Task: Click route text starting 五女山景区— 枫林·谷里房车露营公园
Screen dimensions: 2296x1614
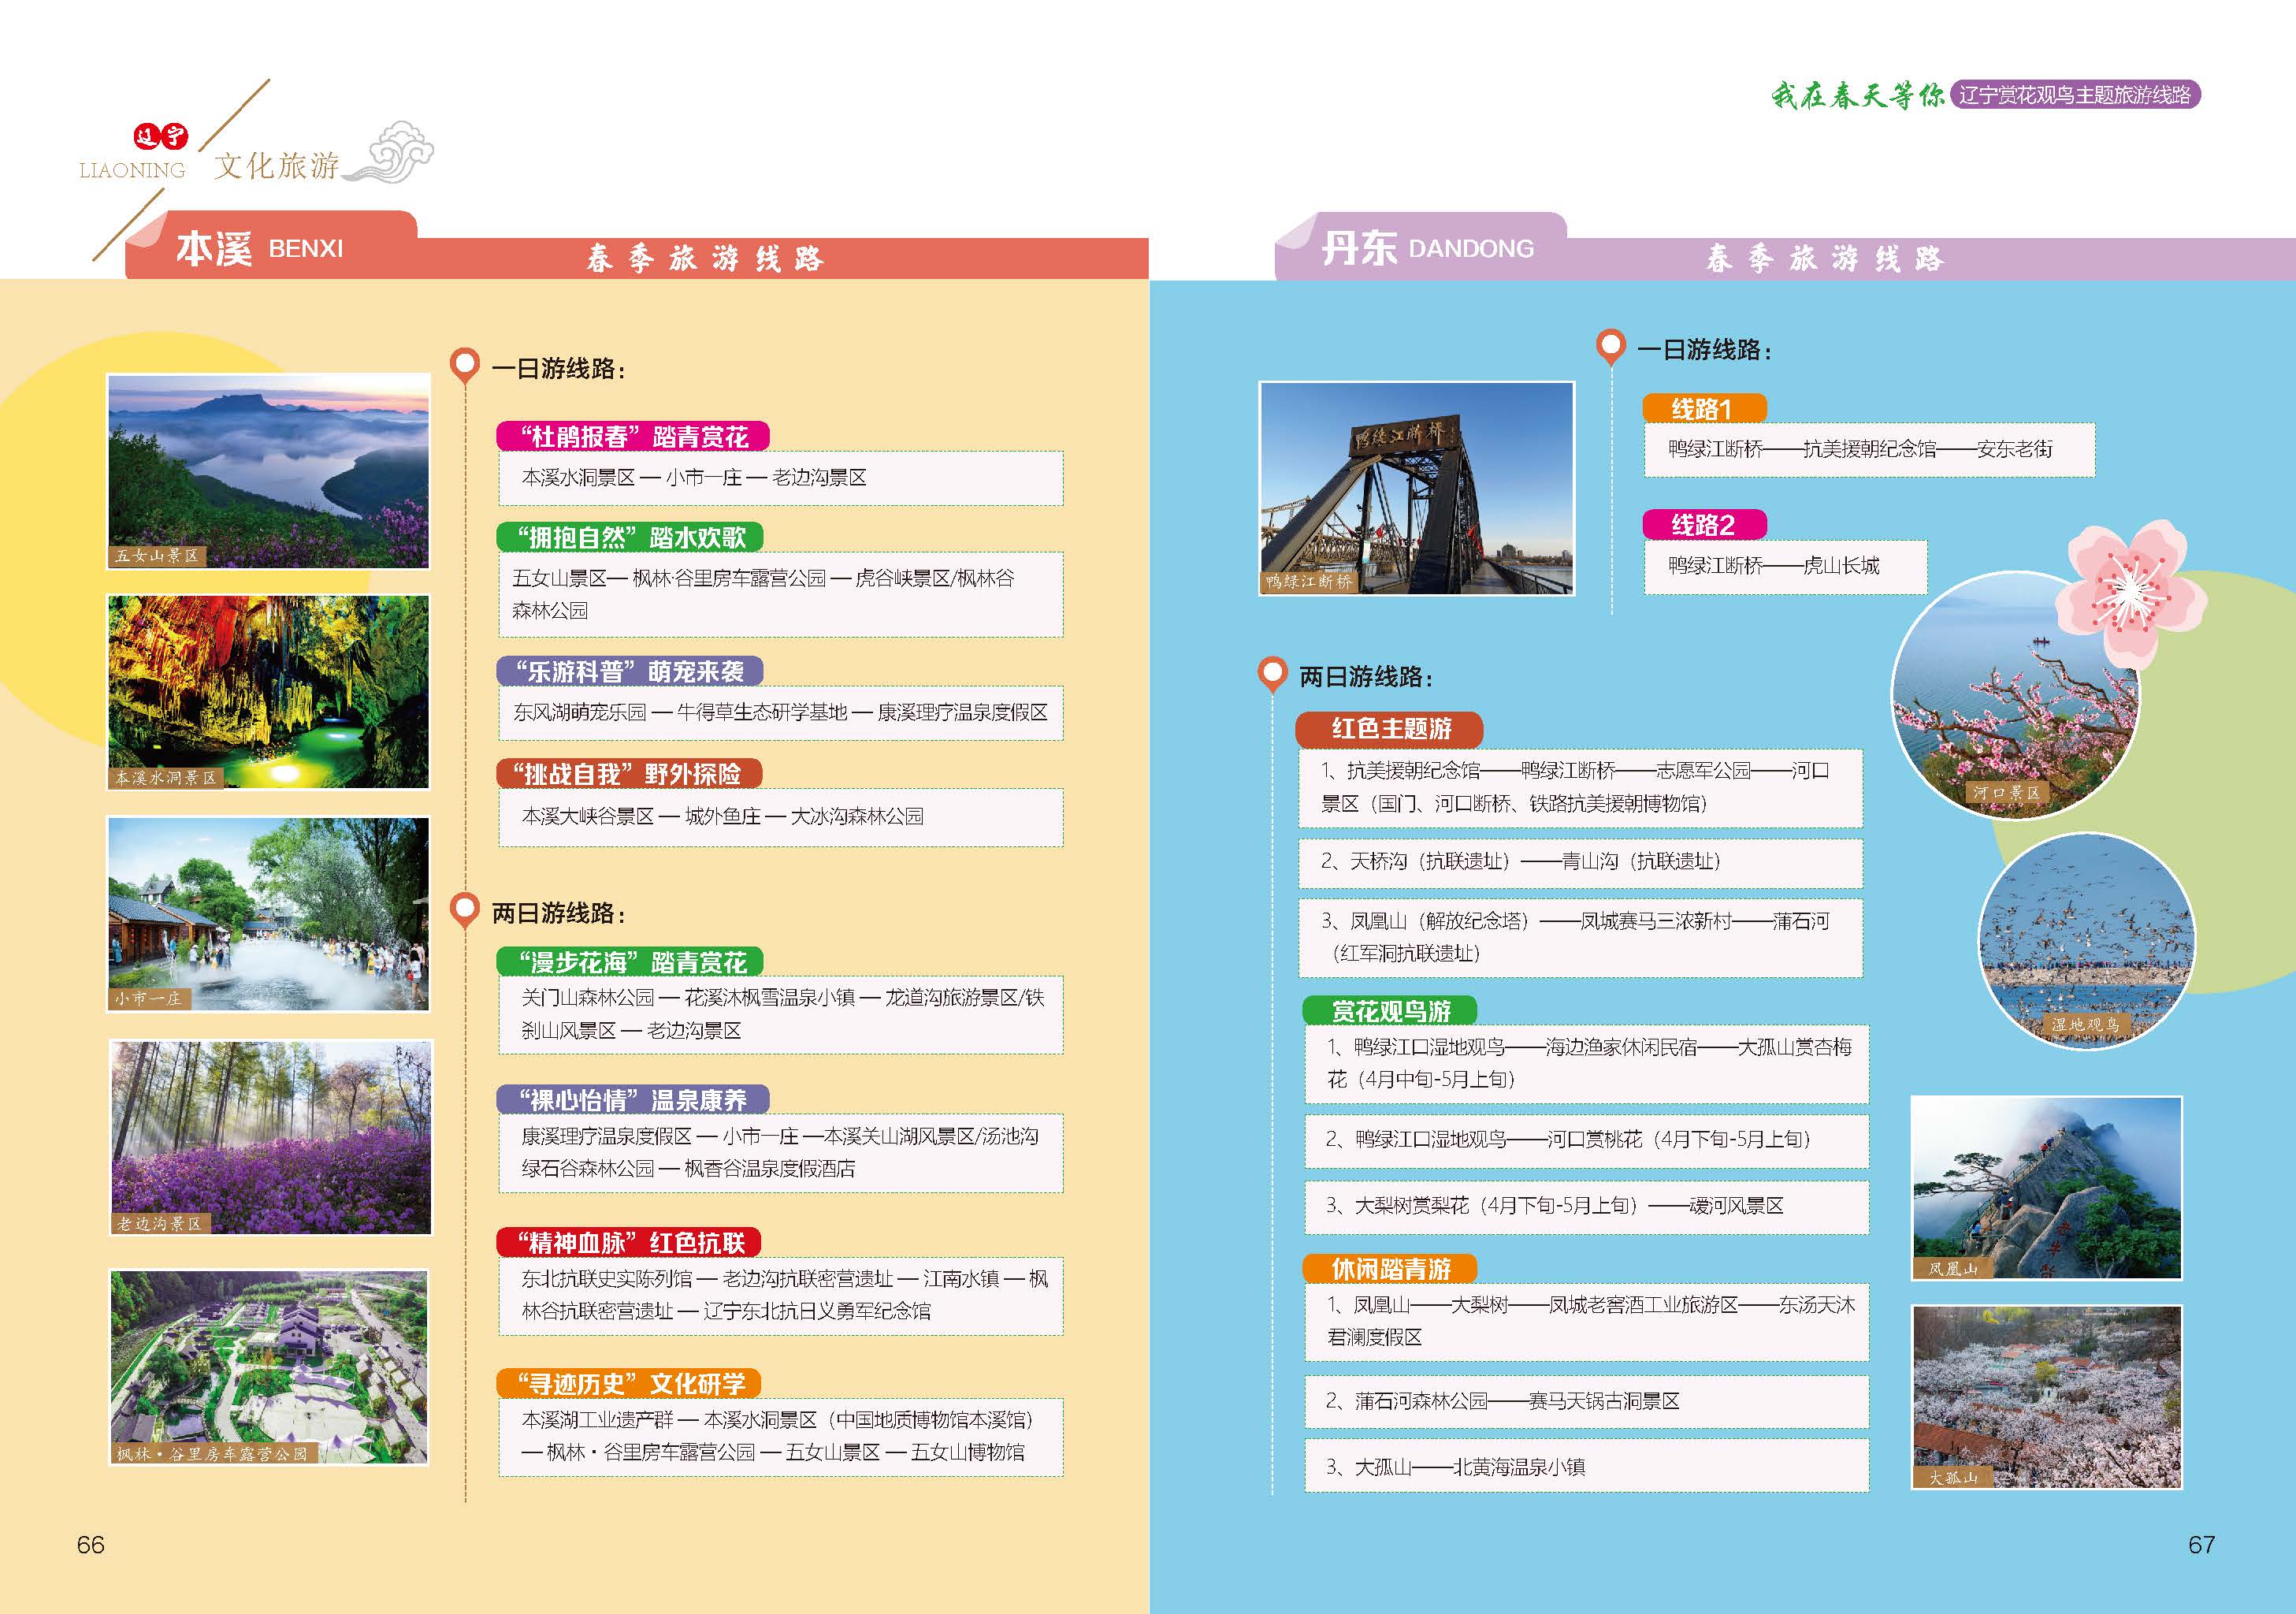Action: pyautogui.click(x=763, y=594)
